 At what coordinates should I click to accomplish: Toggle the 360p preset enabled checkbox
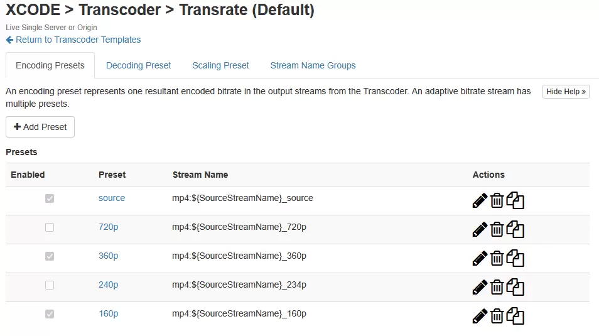[50, 256]
